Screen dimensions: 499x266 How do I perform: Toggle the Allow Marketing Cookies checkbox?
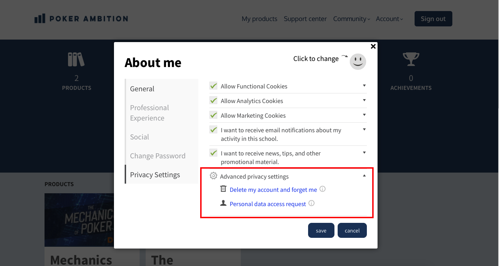pos(213,115)
